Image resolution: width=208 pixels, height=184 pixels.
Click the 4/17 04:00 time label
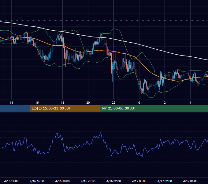[x=190, y=181]
